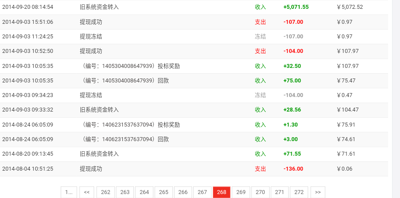Screen dimensions: 400x198
Task: Click the next pages >> button
Action: coord(318,192)
